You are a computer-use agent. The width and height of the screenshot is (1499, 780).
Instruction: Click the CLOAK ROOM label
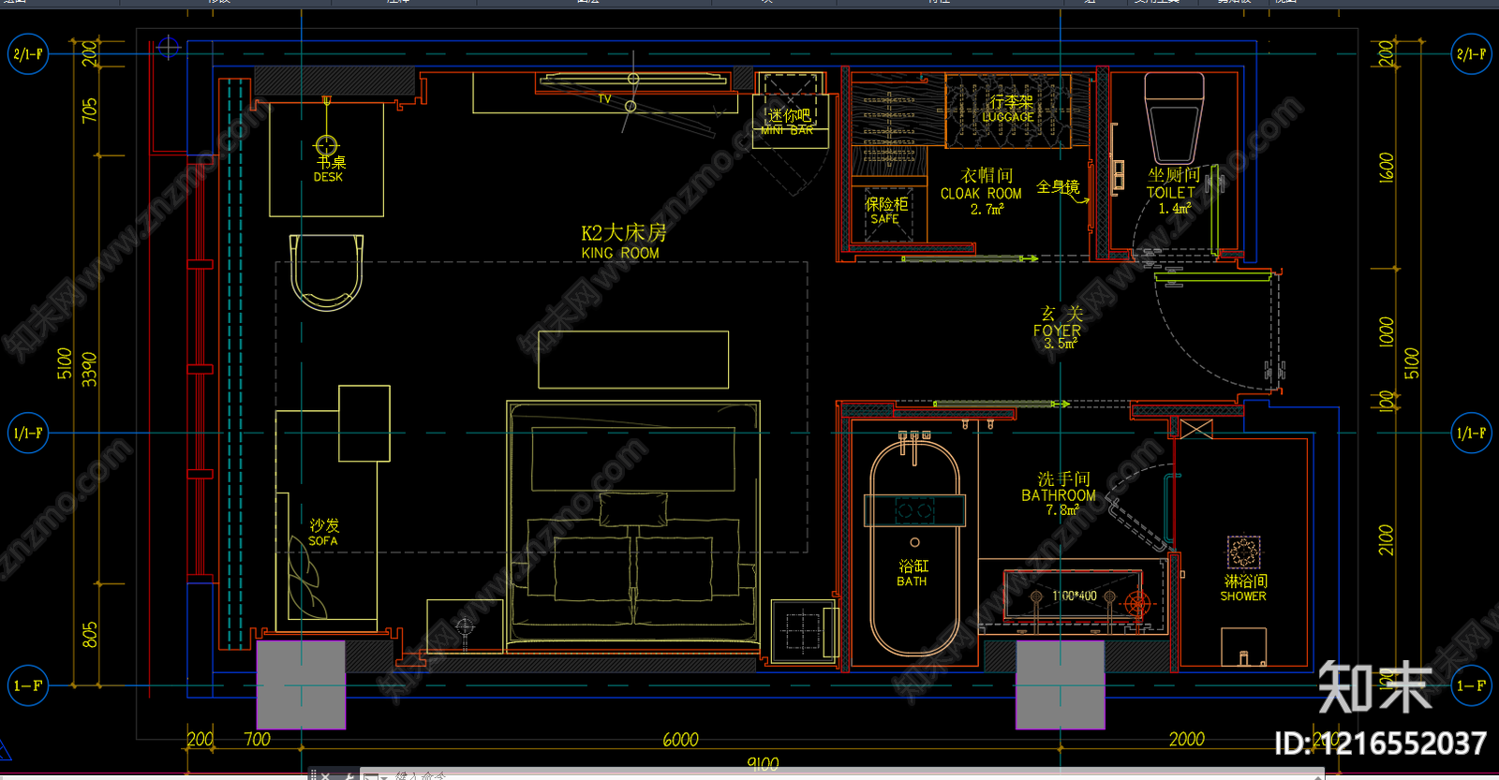tap(981, 194)
